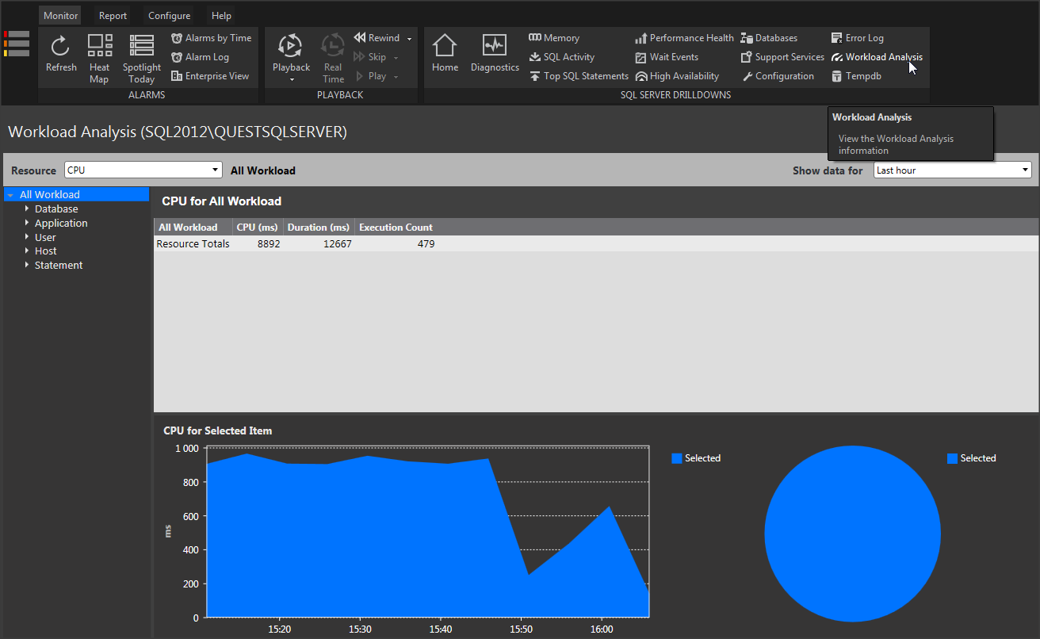Viewport: 1040px width, 639px height.
Task: Open Top SQL Statements
Action: tap(579, 76)
